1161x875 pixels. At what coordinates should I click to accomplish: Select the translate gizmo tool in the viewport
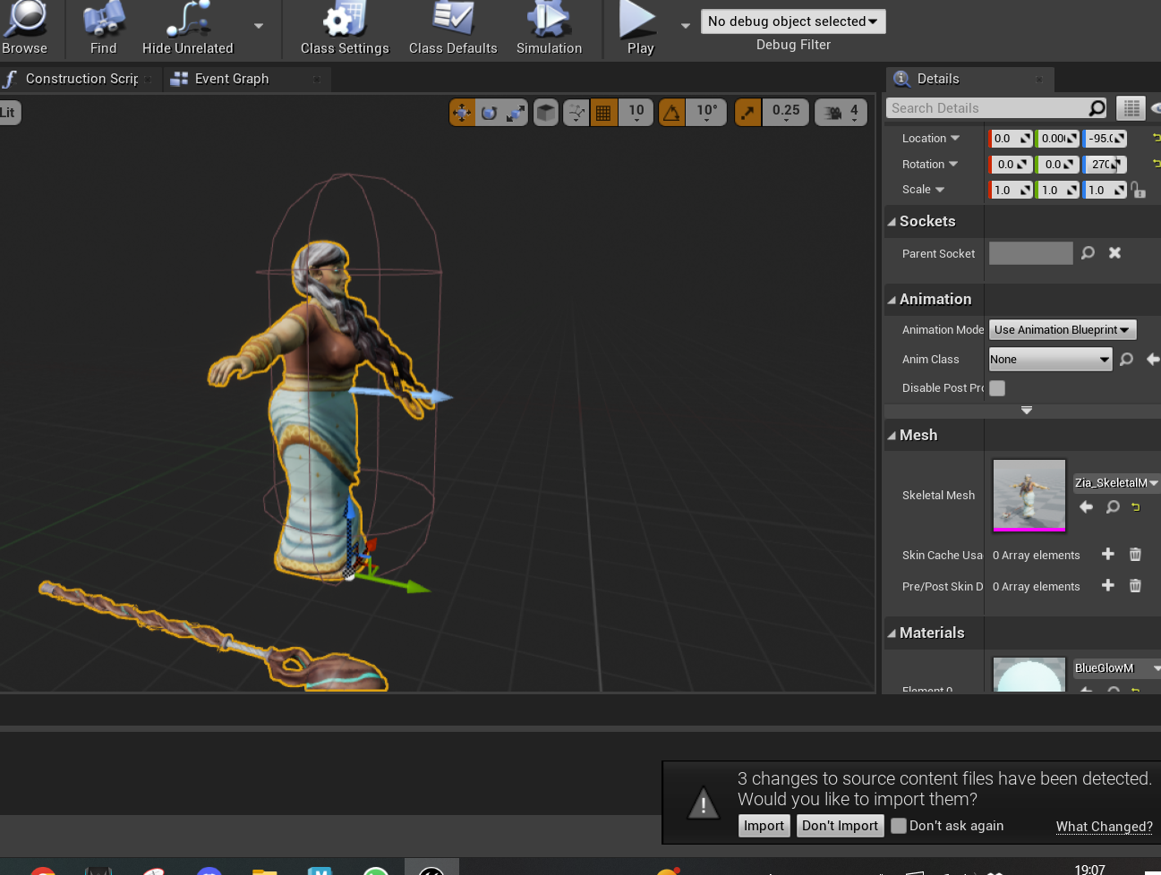point(462,113)
